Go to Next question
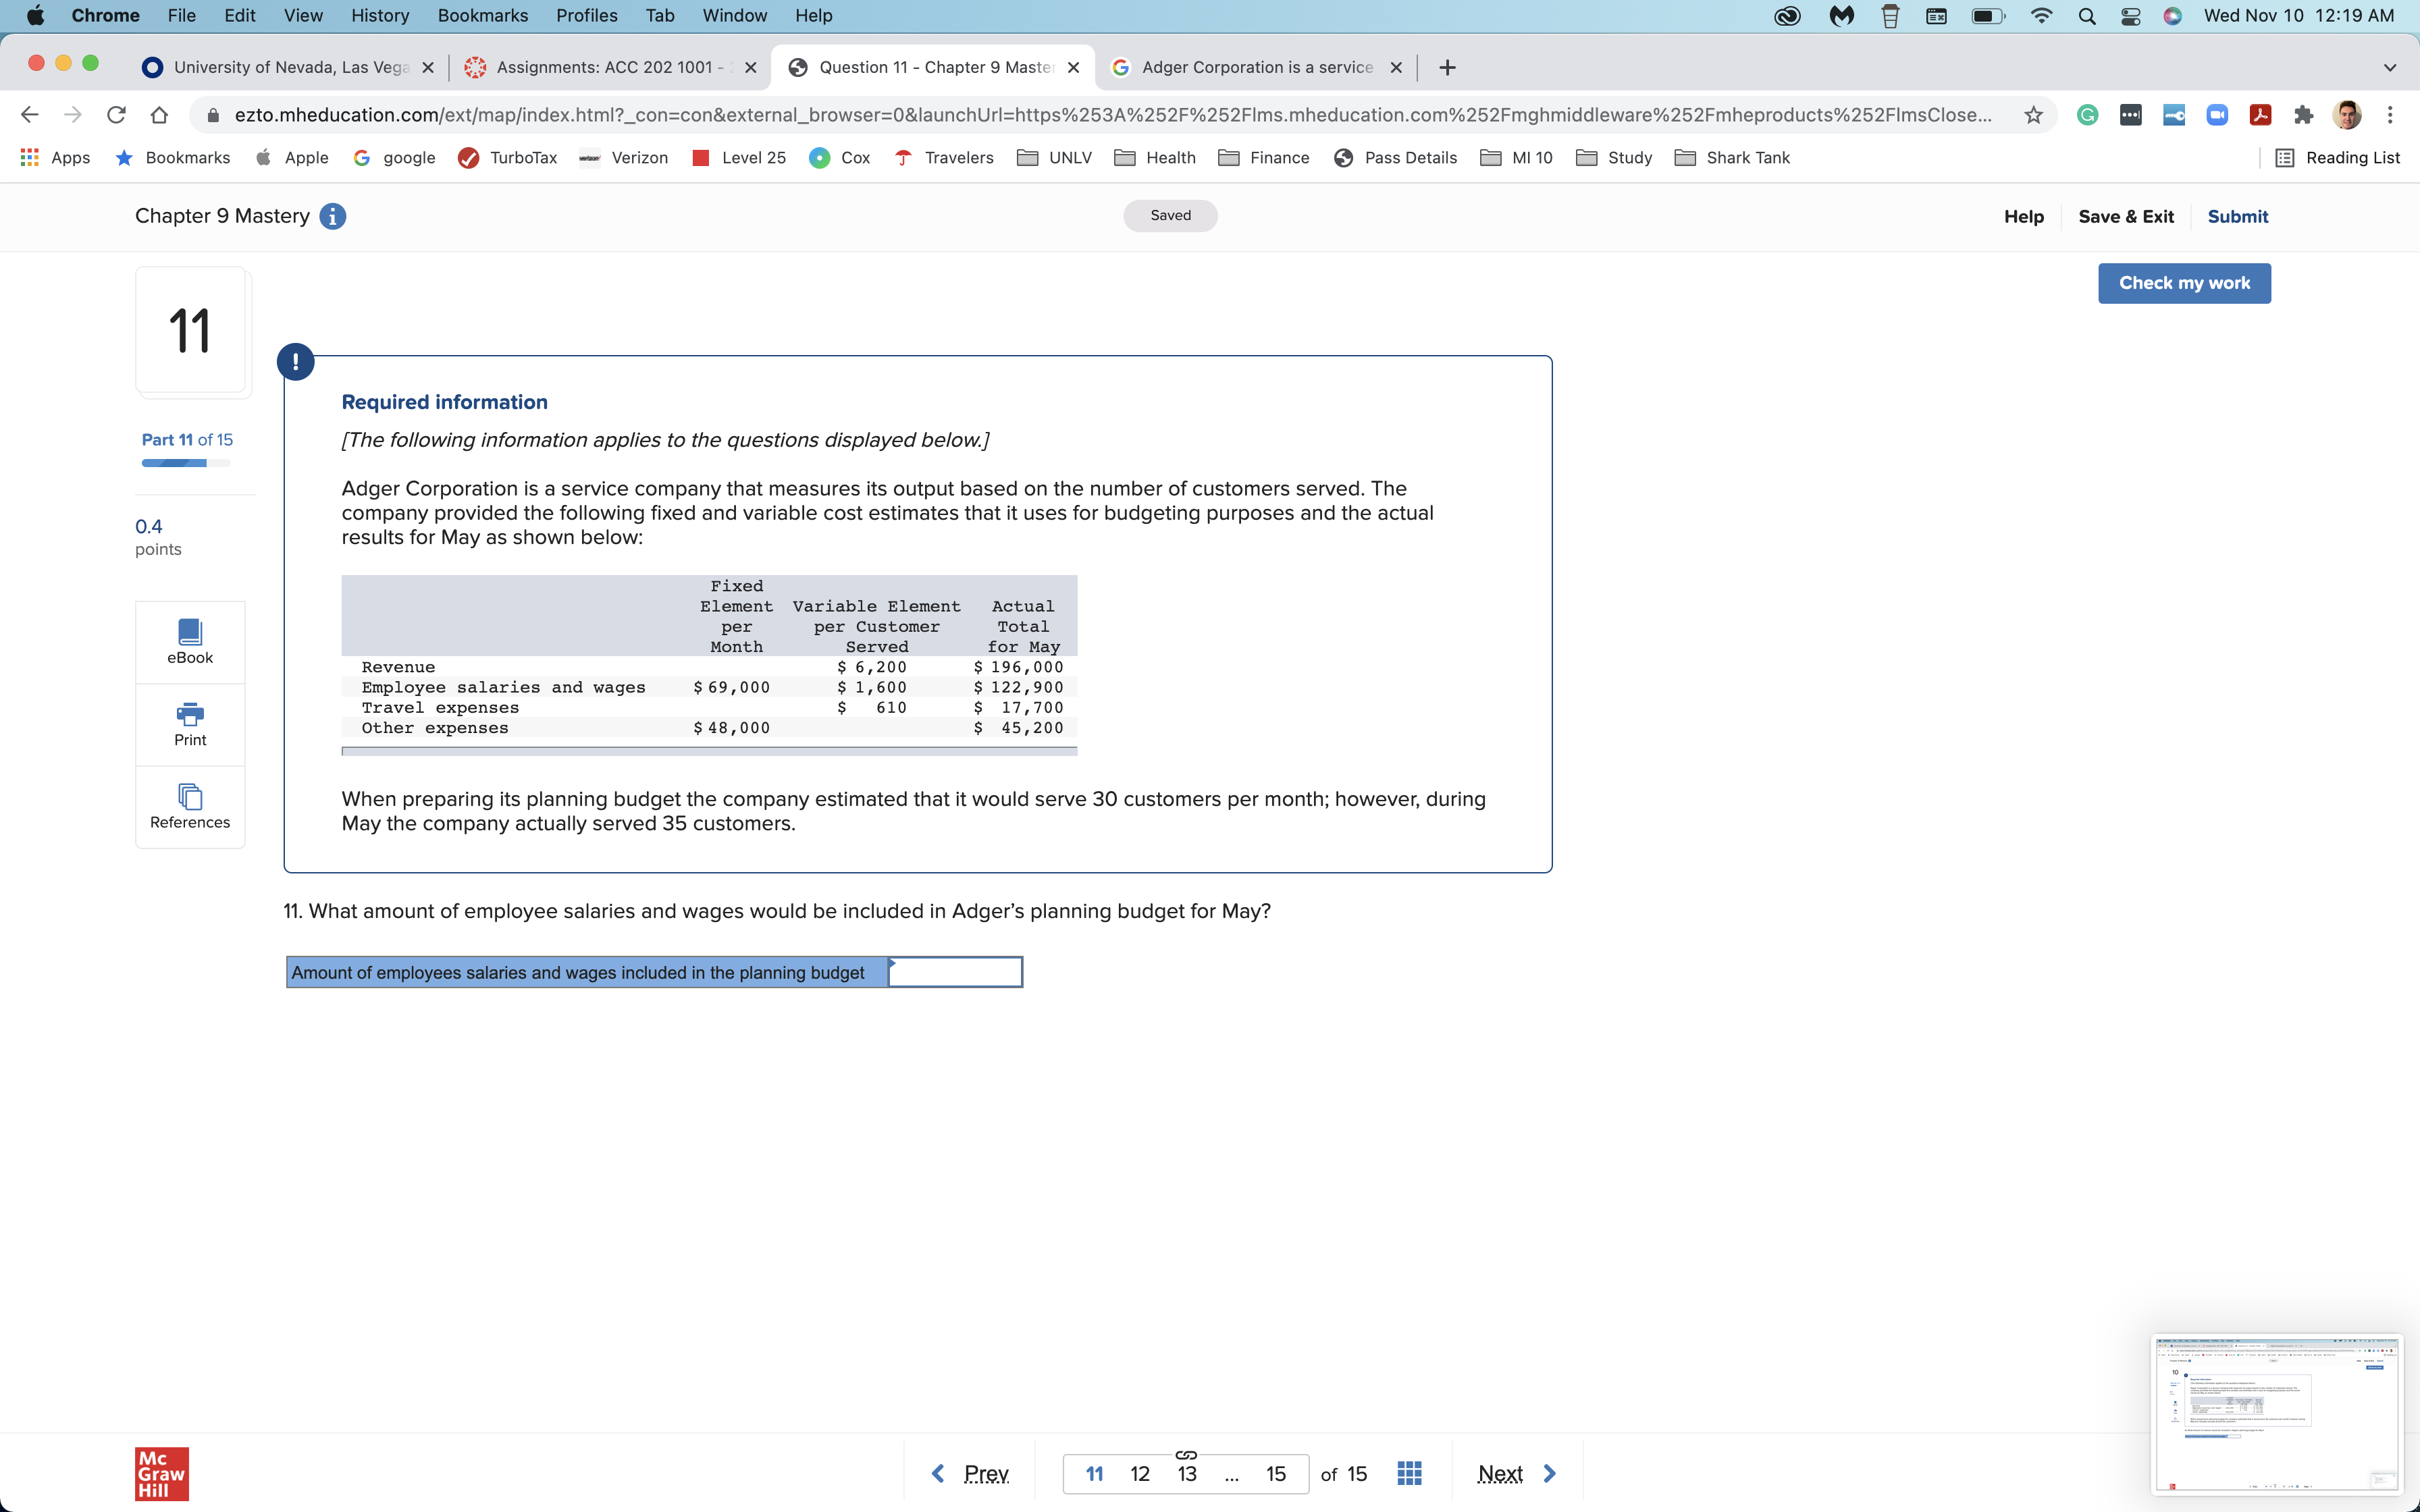The image size is (2420, 1512). point(1516,1473)
